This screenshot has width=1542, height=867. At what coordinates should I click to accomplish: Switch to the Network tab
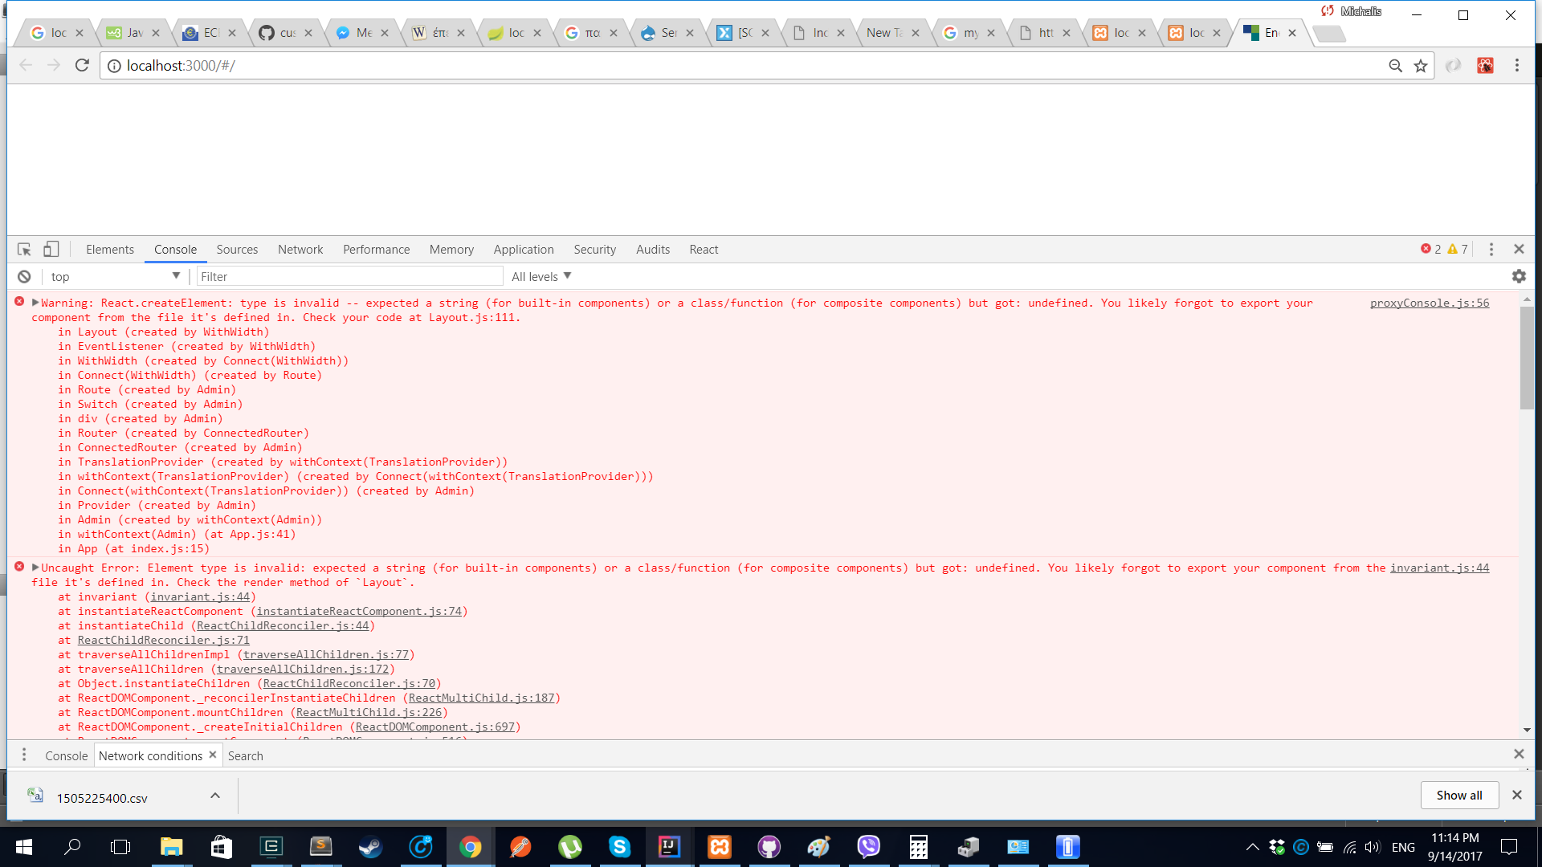point(300,250)
